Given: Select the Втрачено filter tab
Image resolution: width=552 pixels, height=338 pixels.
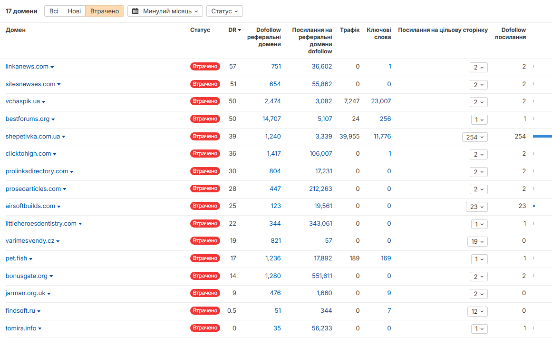Looking at the screenshot, I should pos(105,11).
